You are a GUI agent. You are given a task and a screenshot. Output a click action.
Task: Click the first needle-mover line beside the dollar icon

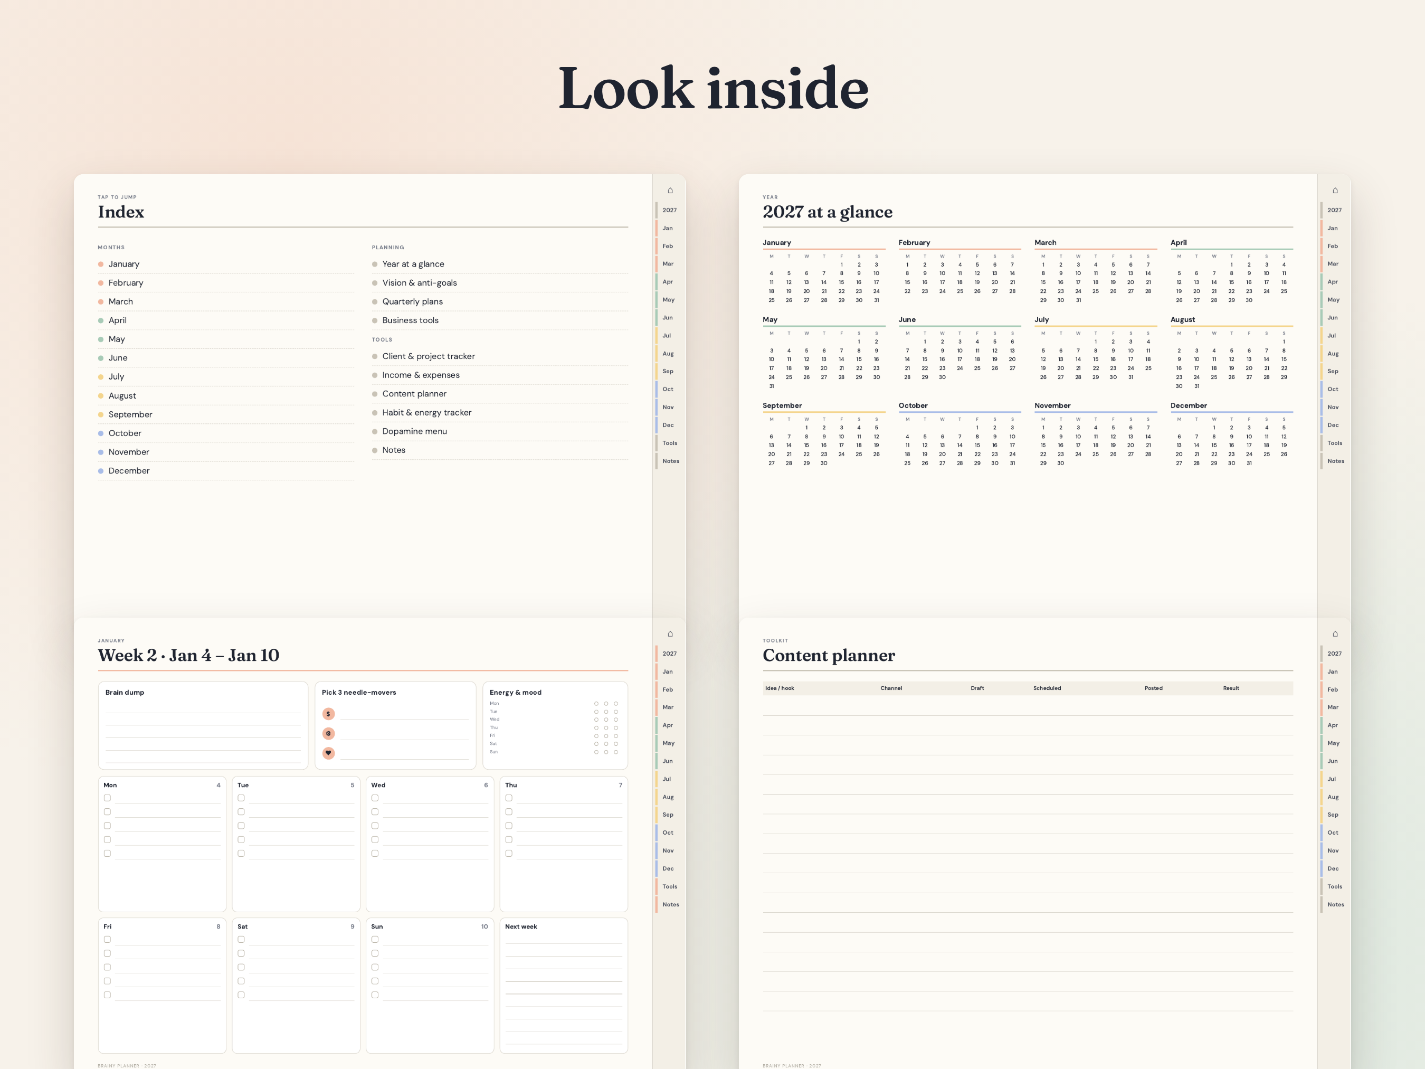pyautogui.click(x=405, y=714)
